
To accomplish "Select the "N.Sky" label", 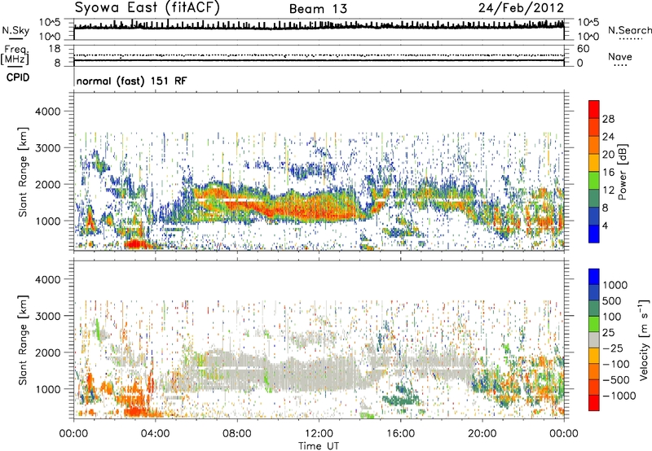I will 15,30.
